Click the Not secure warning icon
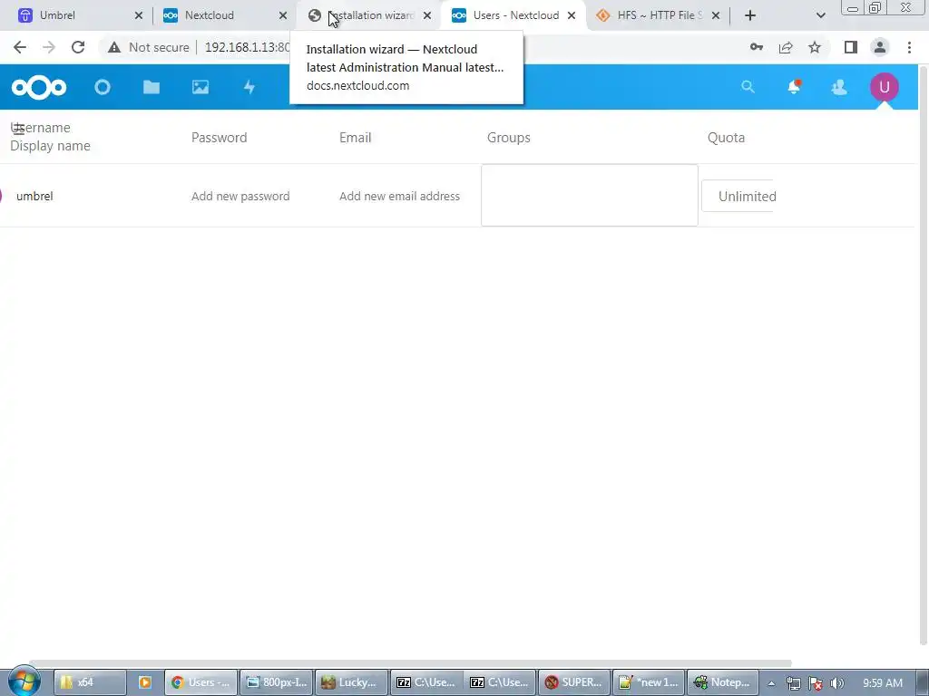Viewport: 929px width, 696px height. point(114,47)
